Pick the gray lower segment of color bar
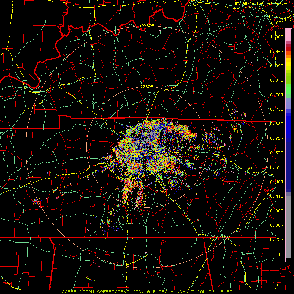This screenshot has height=294, width=294. tap(288, 227)
